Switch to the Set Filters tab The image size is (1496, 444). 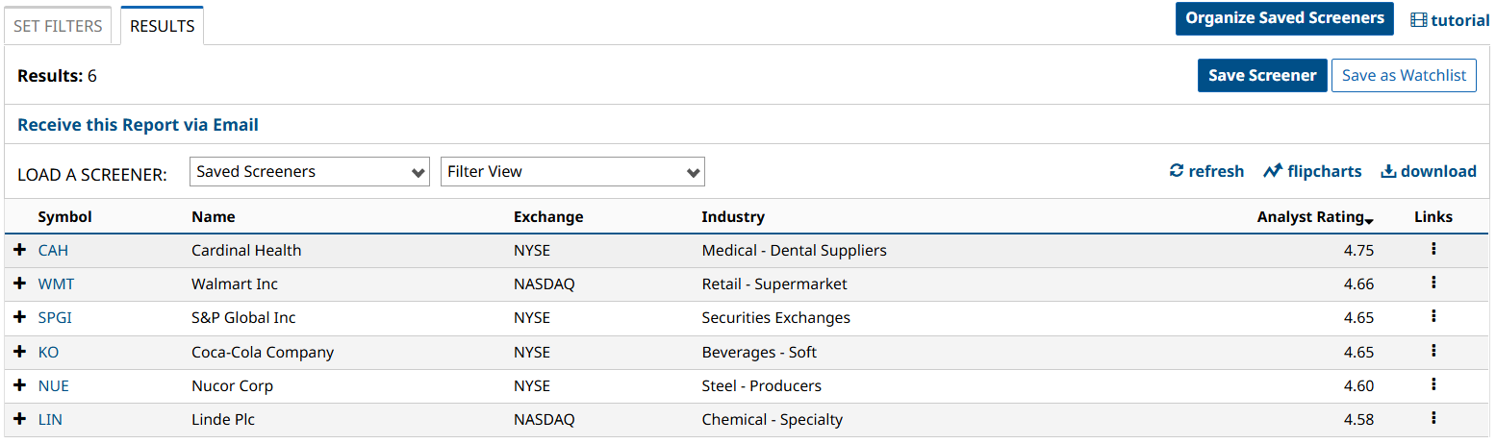click(x=59, y=26)
